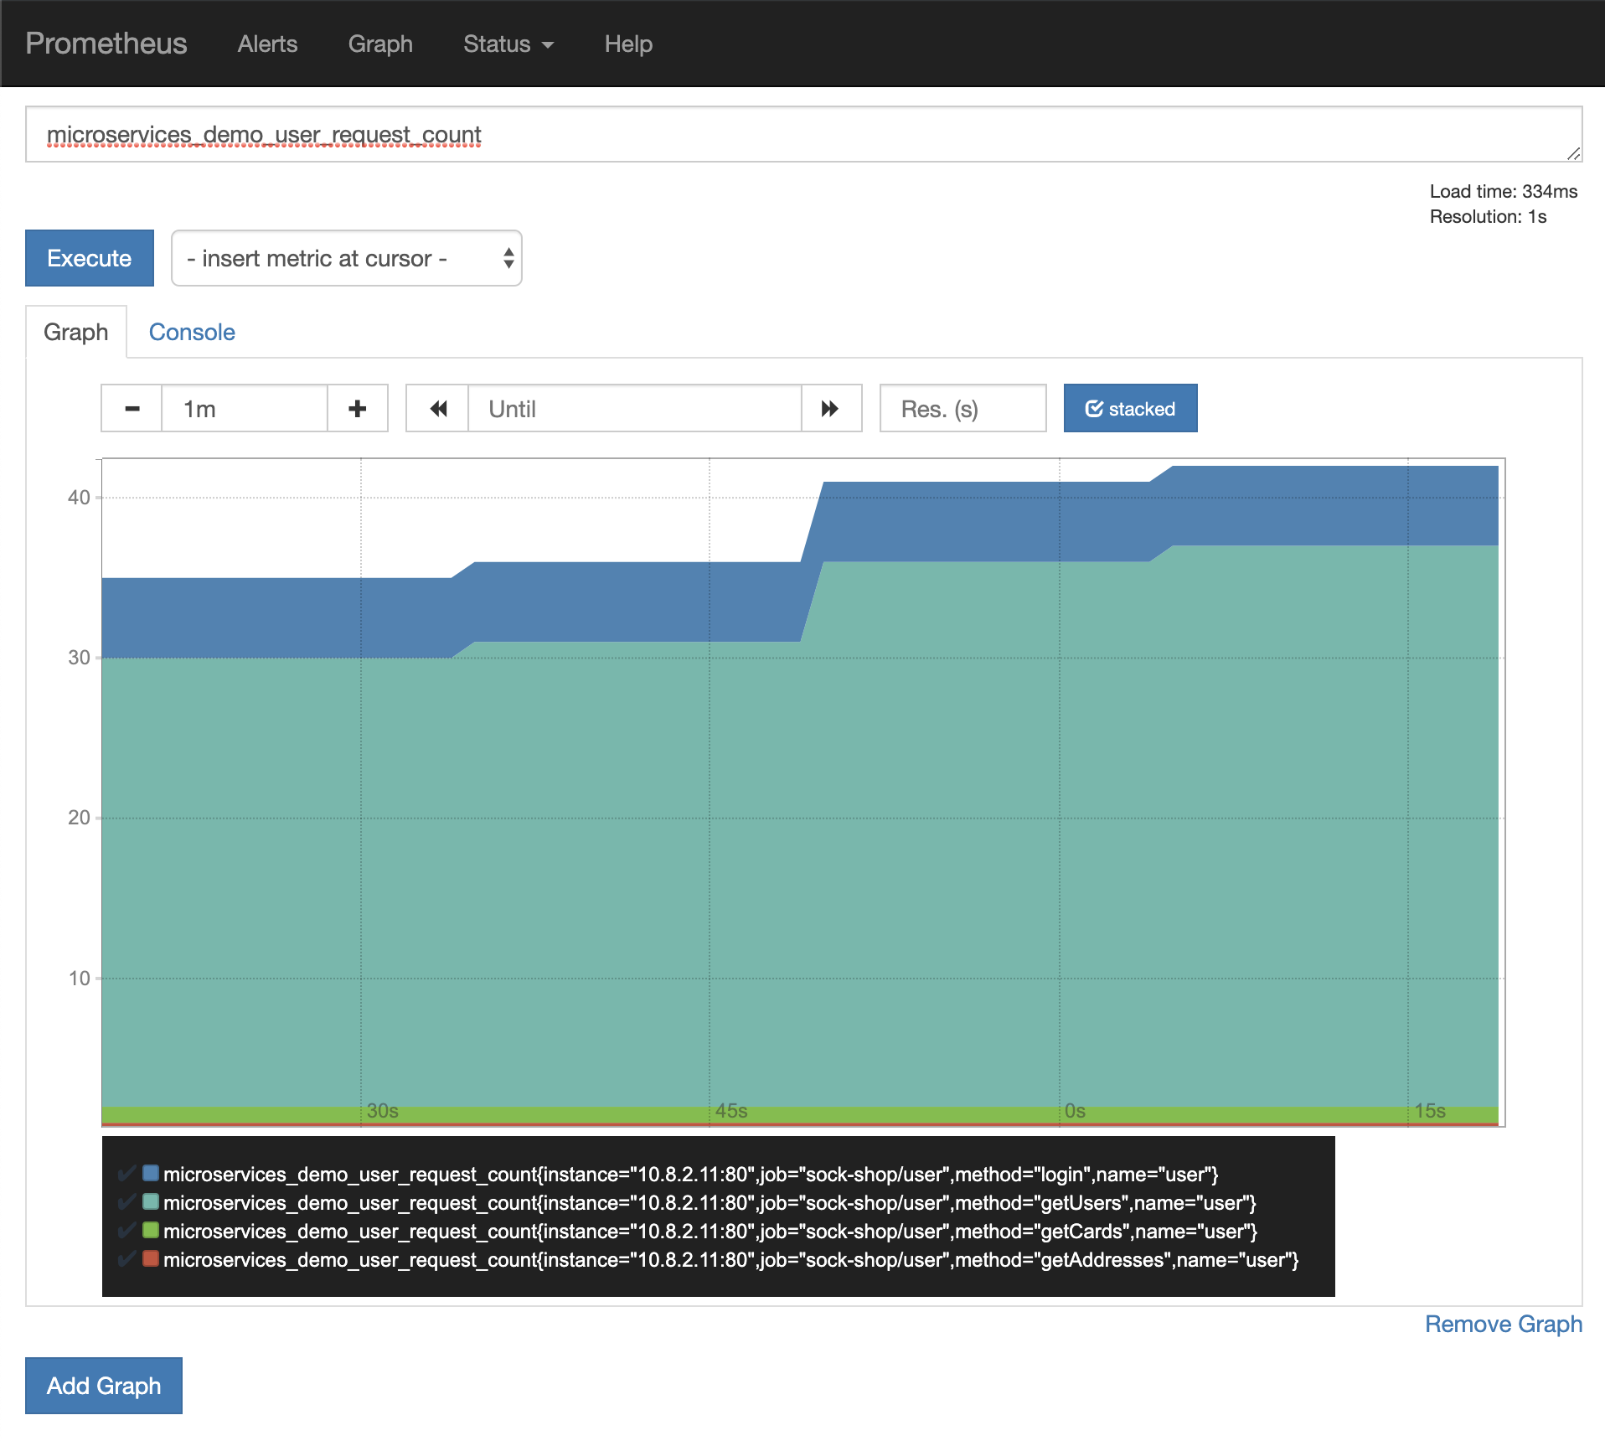The image size is (1605, 1441).
Task: Increase the graph time range with plus
Action: pyautogui.click(x=358, y=409)
